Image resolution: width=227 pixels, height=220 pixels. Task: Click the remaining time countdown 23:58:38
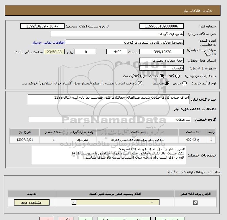pyautogui.click(x=54, y=52)
